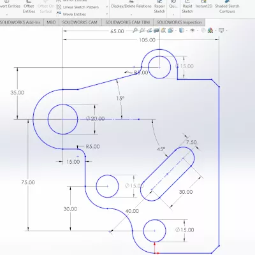The image size is (255, 255).
Task: Open the Apply Scene colored sphere icon
Action: point(210,31)
